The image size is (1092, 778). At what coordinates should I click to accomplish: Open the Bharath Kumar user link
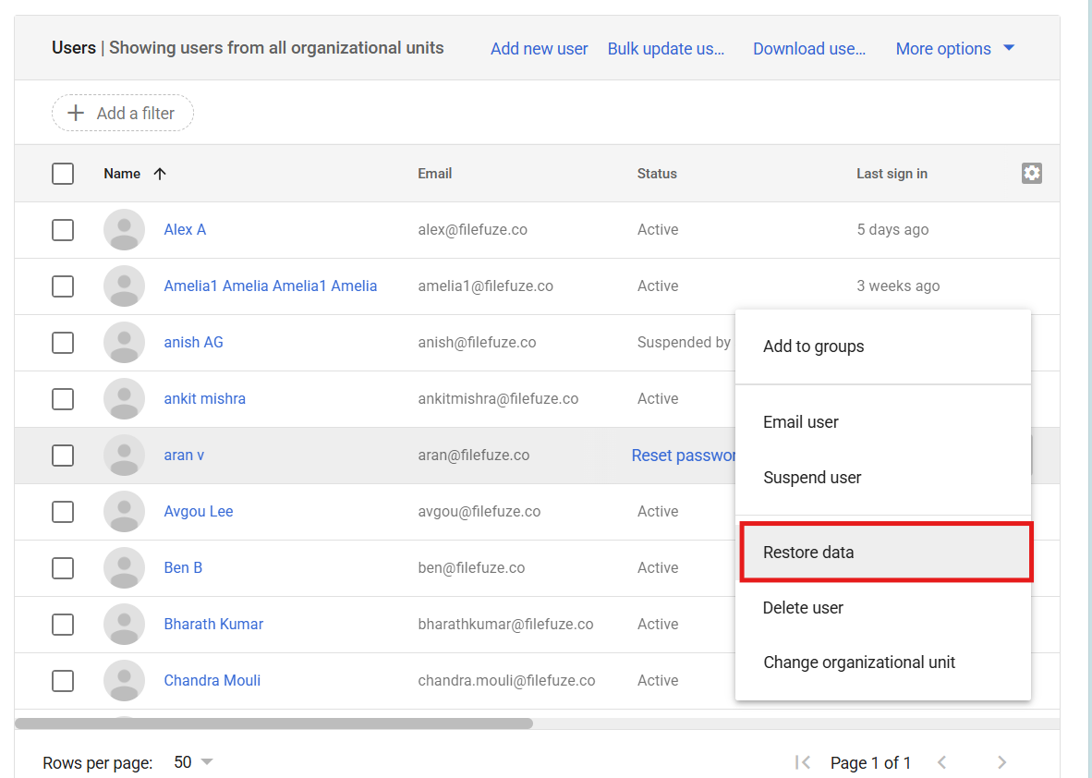click(x=213, y=624)
